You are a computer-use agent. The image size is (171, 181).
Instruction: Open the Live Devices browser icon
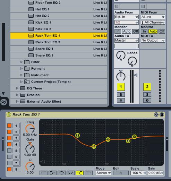(3, 102)
